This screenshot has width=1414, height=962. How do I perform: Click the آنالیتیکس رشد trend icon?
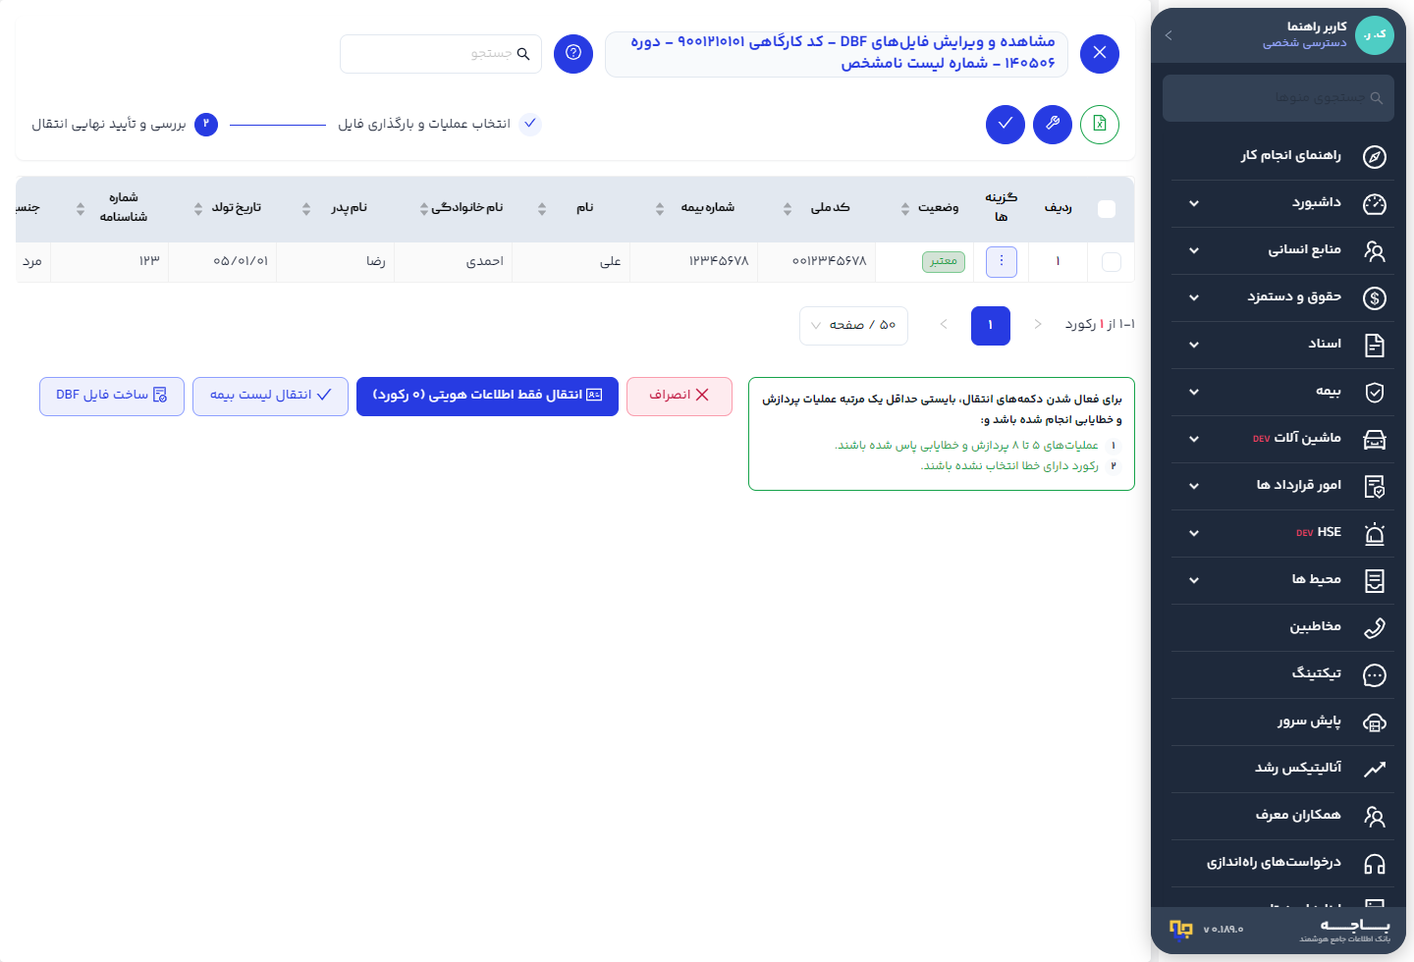[1375, 769]
